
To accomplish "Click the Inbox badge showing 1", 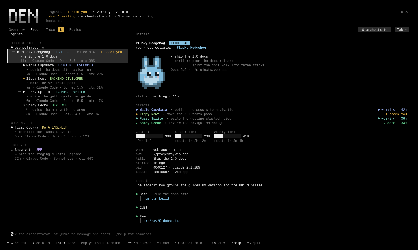I will [x=60, y=30].
